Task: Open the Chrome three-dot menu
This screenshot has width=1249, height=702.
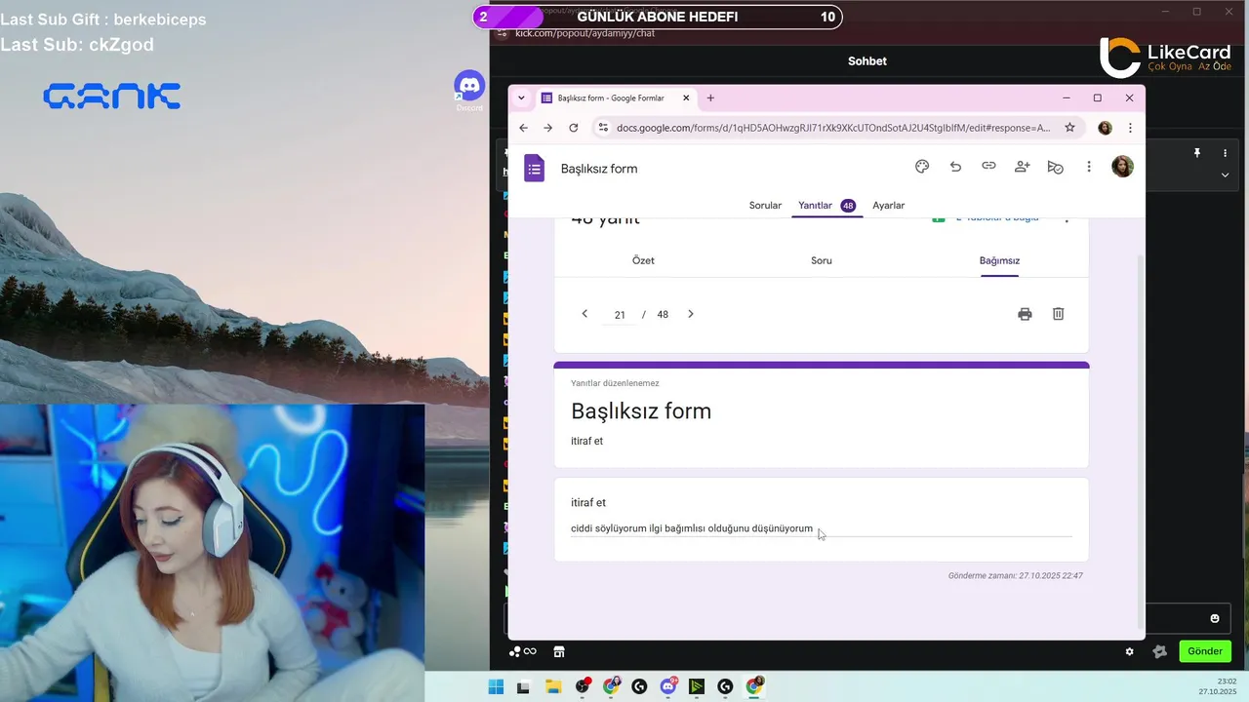Action: [1130, 128]
